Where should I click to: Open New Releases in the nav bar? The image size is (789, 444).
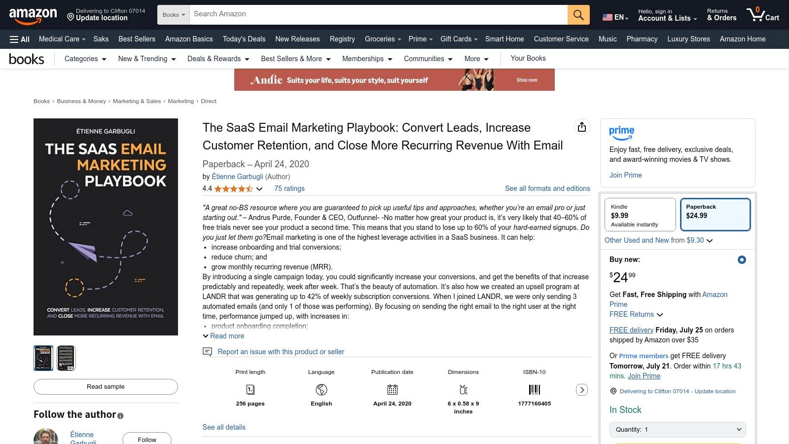pyautogui.click(x=297, y=39)
